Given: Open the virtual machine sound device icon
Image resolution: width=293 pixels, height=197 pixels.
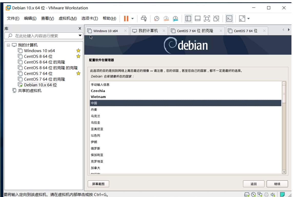Looking at the screenshot, I should click(272, 194).
